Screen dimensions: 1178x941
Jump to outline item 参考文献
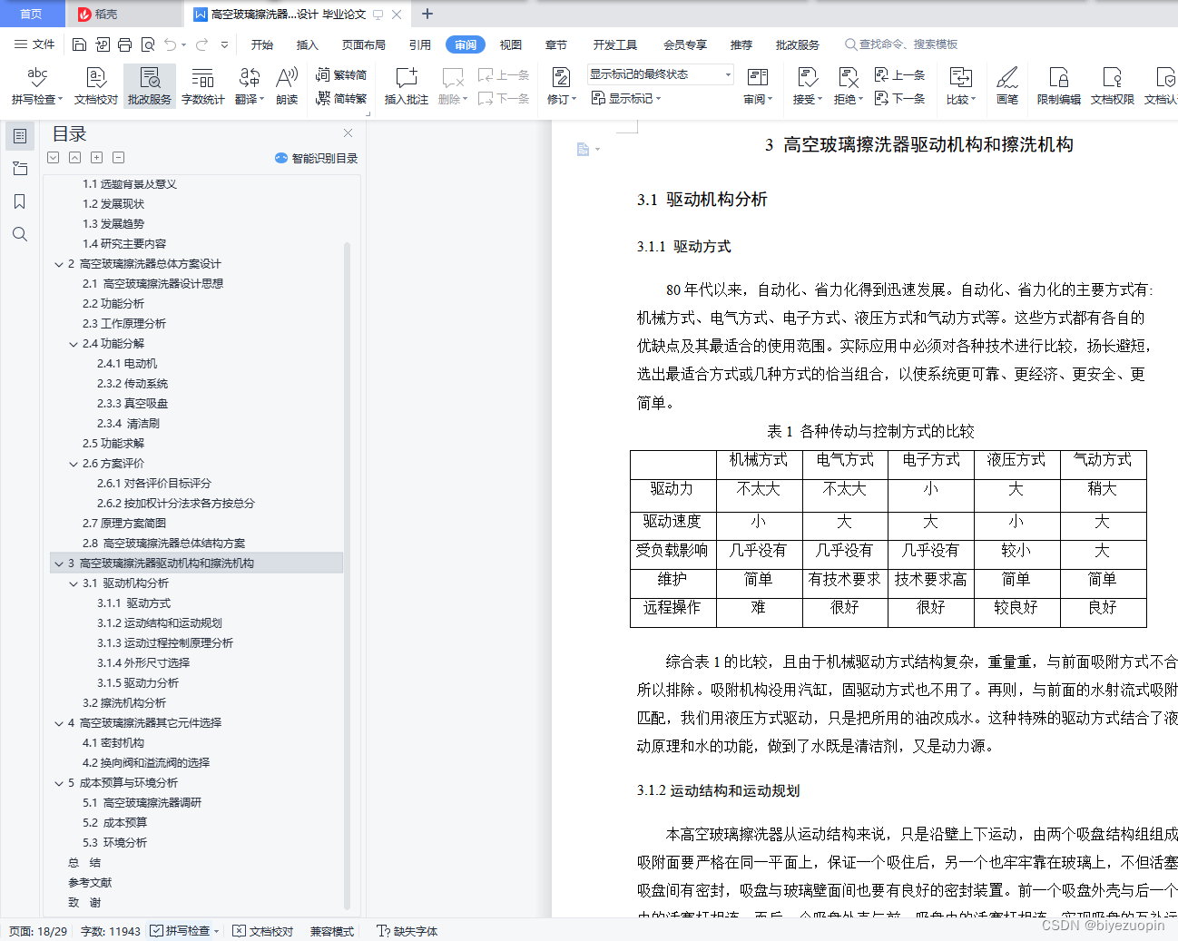[x=90, y=883]
